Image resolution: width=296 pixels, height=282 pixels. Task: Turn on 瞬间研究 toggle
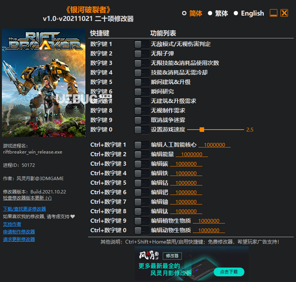pyautogui.click(x=142, y=92)
